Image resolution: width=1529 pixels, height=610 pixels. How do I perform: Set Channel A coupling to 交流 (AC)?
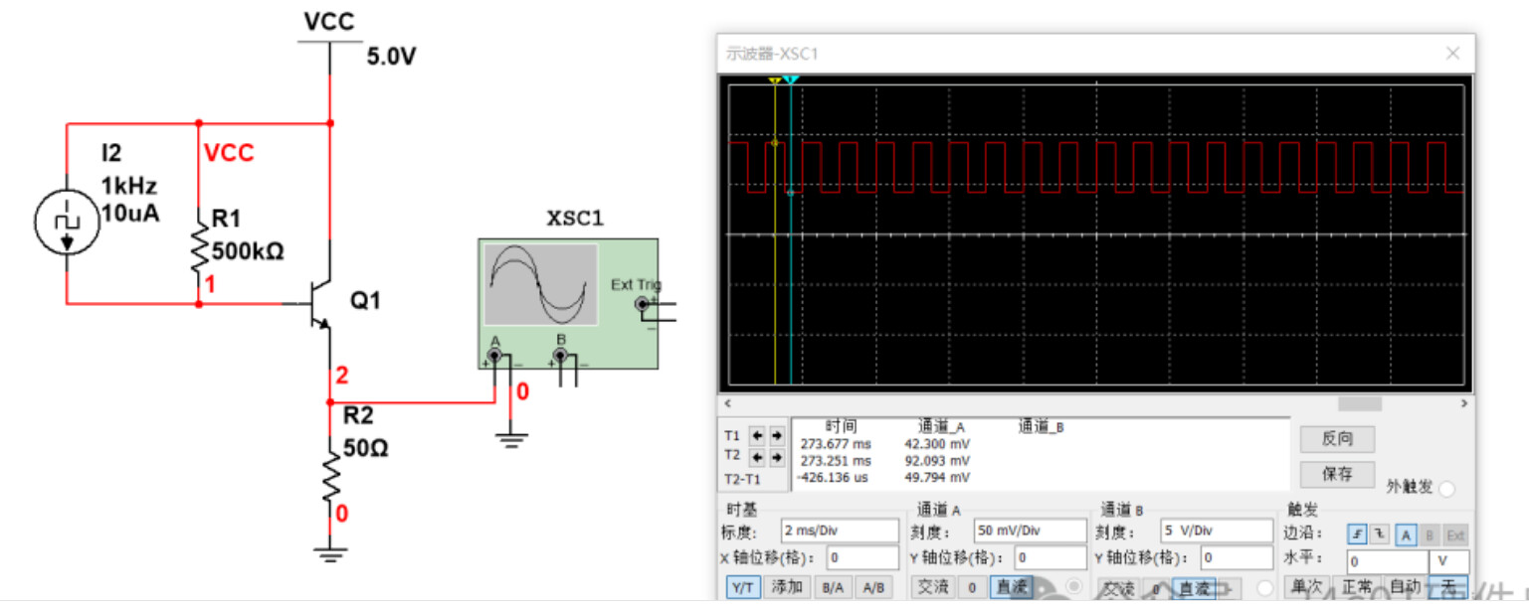tap(934, 587)
